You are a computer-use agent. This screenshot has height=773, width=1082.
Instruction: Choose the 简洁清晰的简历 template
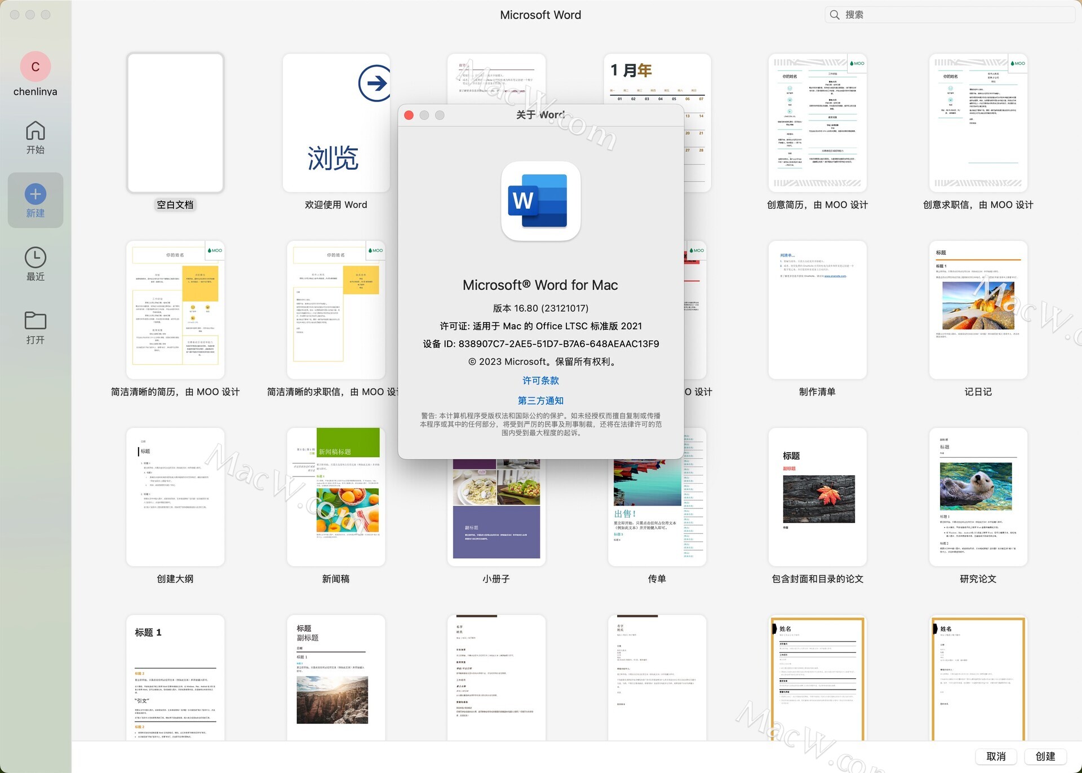point(175,310)
